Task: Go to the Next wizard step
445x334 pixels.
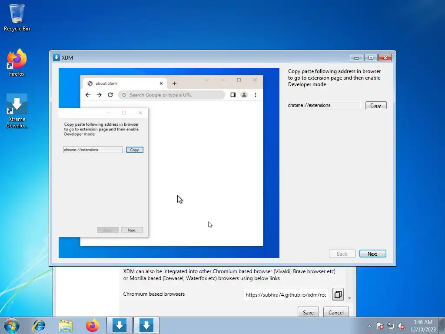Action: click(372, 254)
